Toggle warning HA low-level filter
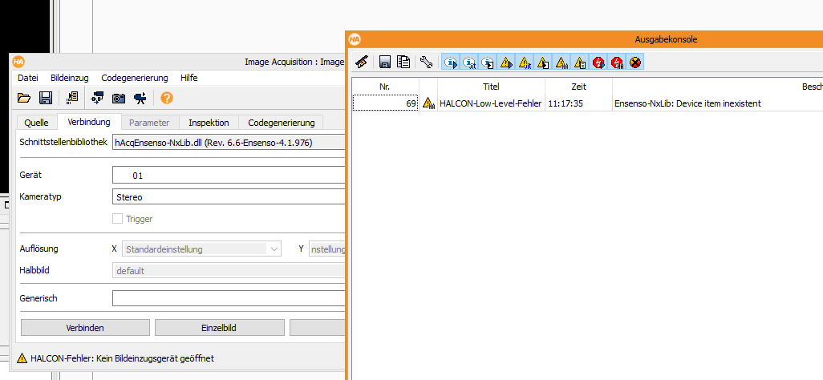Screen dimensions: 823x380 click(561, 63)
